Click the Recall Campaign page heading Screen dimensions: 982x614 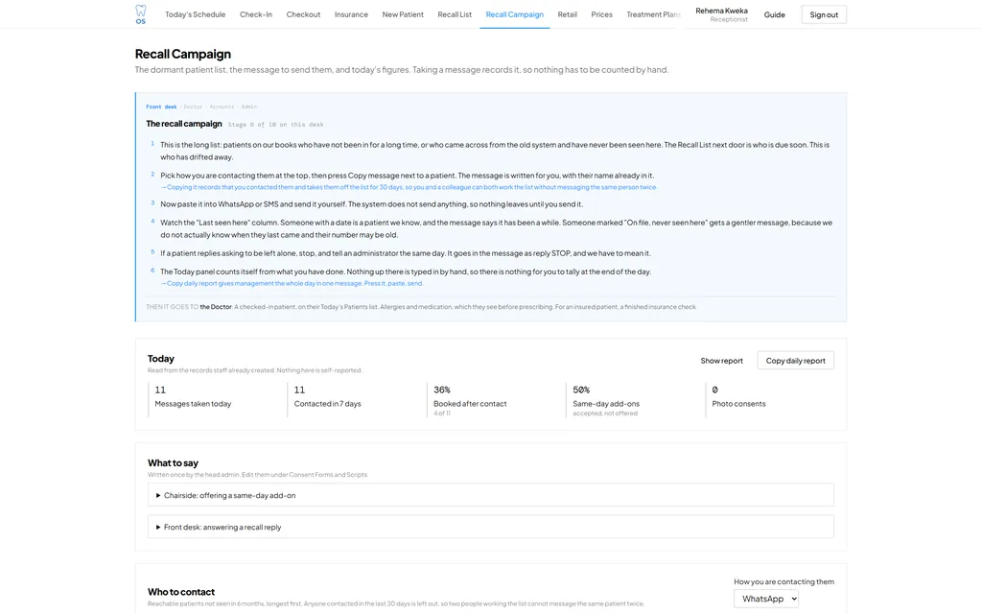point(183,54)
